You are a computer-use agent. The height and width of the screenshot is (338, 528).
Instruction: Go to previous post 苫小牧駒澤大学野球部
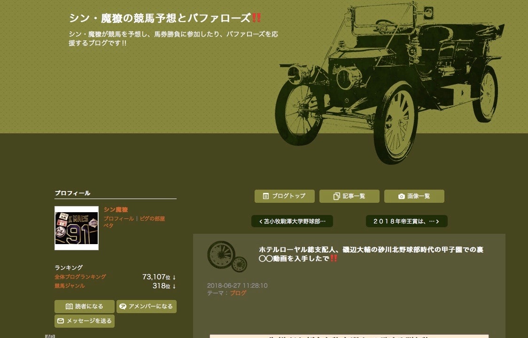tap(292, 221)
